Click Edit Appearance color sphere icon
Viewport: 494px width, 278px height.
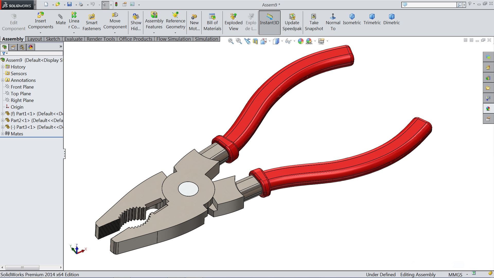[x=301, y=41]
